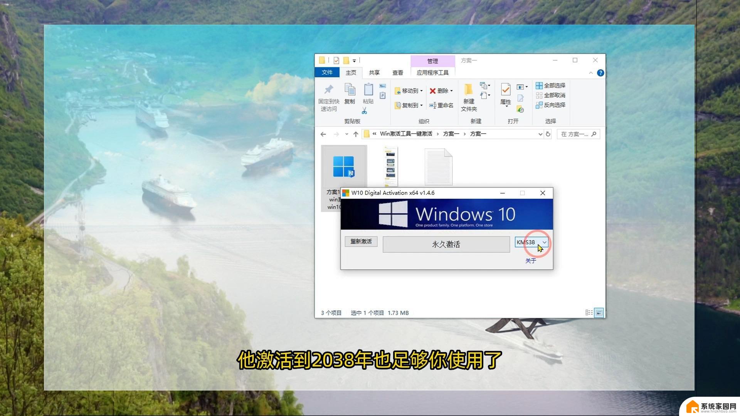Click the Copy path icon in clipboard group
This screenshot has width=740, height=416.
(382, 86)
